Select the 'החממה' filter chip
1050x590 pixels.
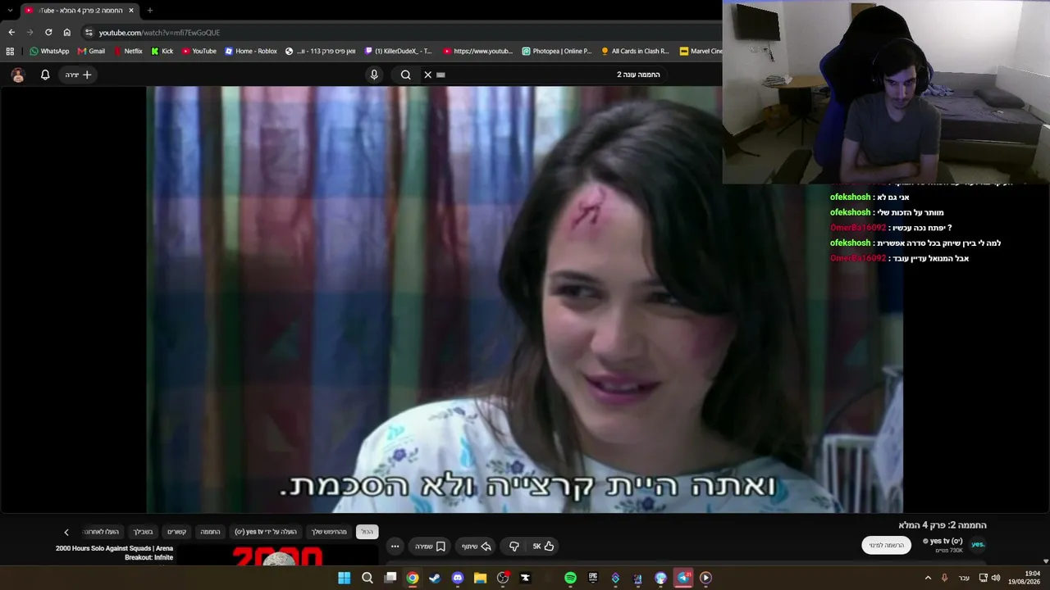pos(210,532)
